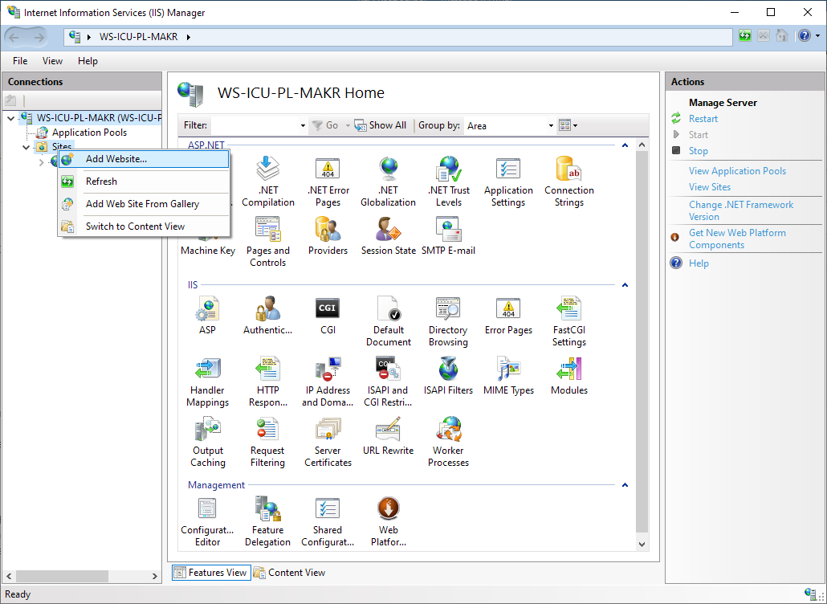Open the Group by Area dropdown
The width and height of the screenshot is (827, 604).
[x=509, y=125]
